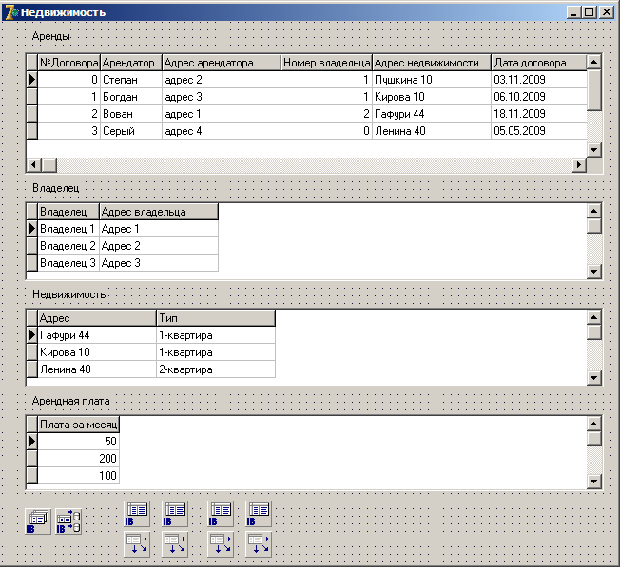Select the third DataSource component icon

coord(221,544)
